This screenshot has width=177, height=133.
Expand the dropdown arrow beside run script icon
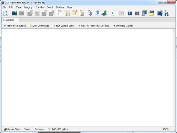(x=117, y=13)
